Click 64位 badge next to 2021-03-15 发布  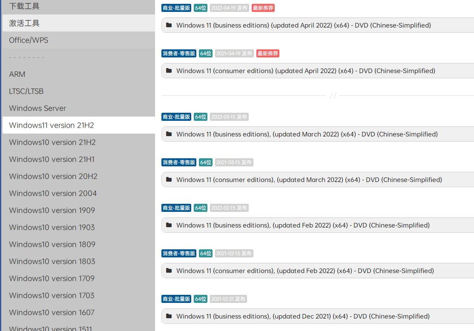coord(206,163)
